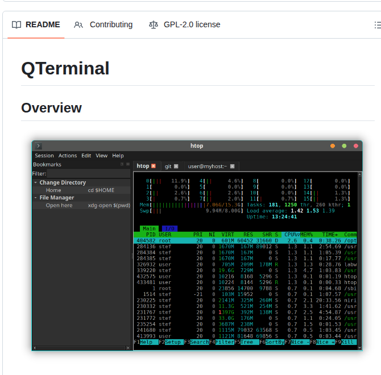Click the green window button in title bar
The width and height of the screenshot is (381, 375).
(x=344, y=146)
